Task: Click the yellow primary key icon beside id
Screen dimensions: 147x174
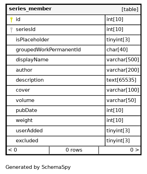Action: [11, 20]
